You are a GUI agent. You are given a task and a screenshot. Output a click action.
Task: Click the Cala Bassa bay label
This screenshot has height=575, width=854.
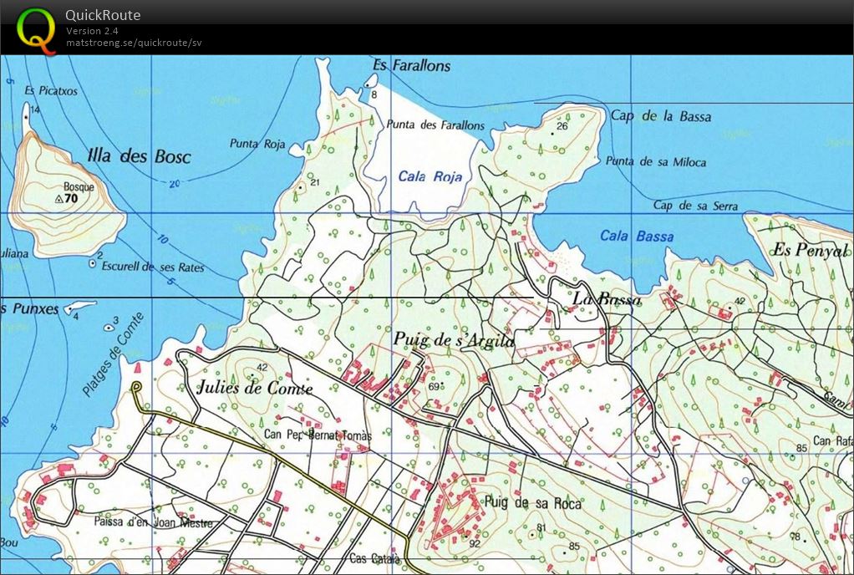tap(637, 236)
